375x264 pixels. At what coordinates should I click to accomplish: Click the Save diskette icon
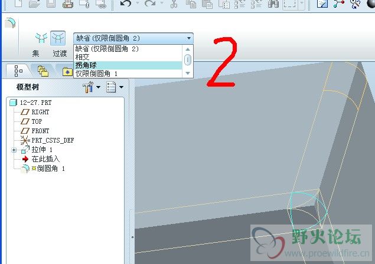pyautogui.click(x=51, y=4)
